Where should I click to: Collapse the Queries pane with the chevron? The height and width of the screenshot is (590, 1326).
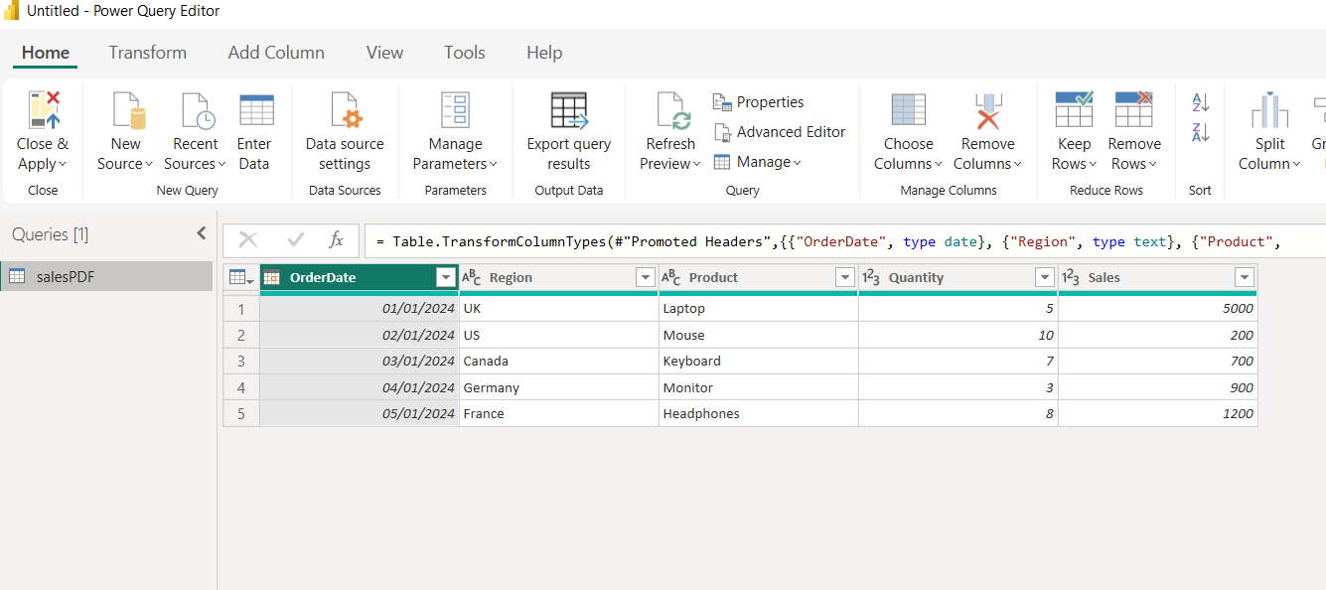coord(202,233)
